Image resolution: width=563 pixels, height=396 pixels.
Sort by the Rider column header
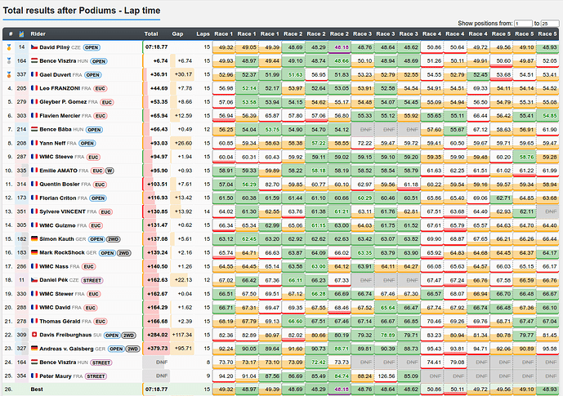[38, 33]
